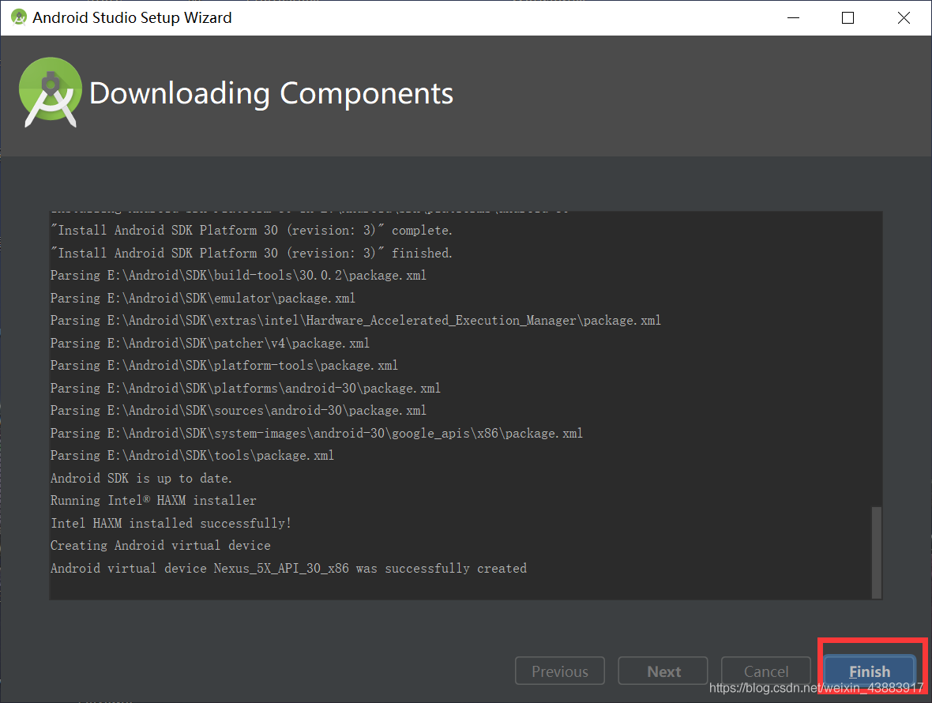This screenshot has height=703, width=932.
Task: Click log line "Creating Android virtual device"
Action: (x=160, y=546)
